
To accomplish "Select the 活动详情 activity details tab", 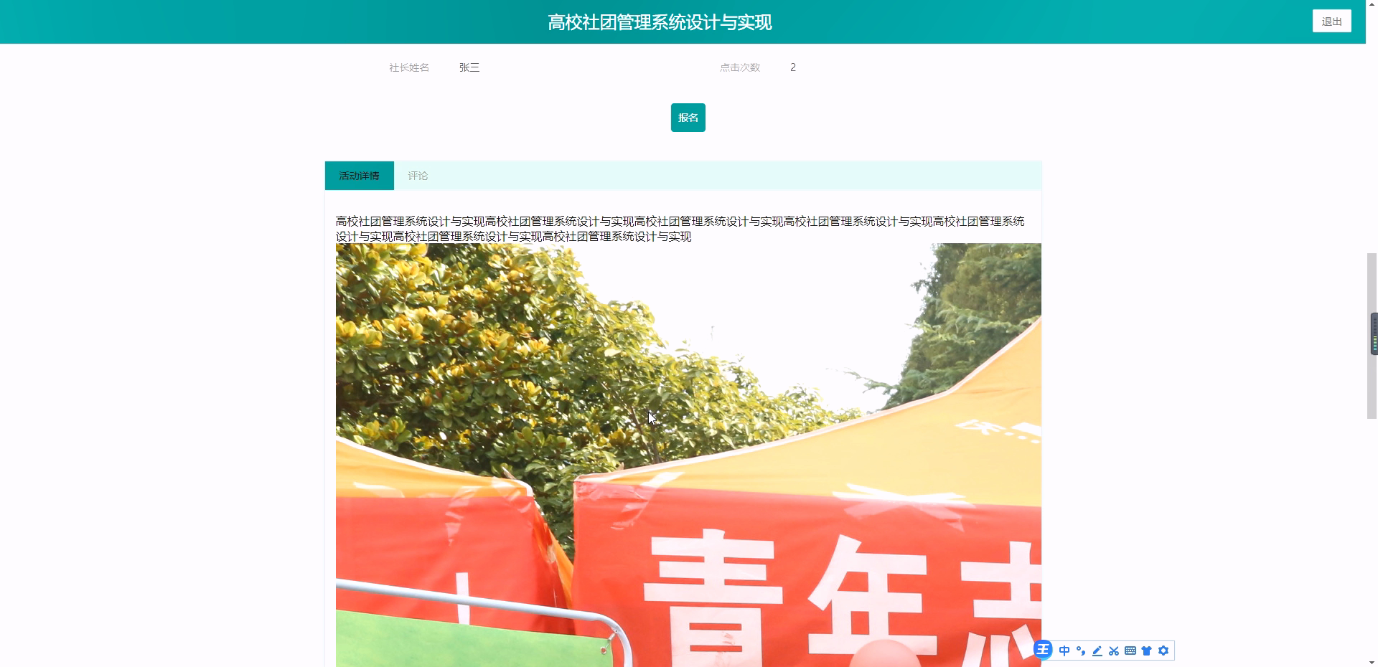I will (x=359, y=175).
